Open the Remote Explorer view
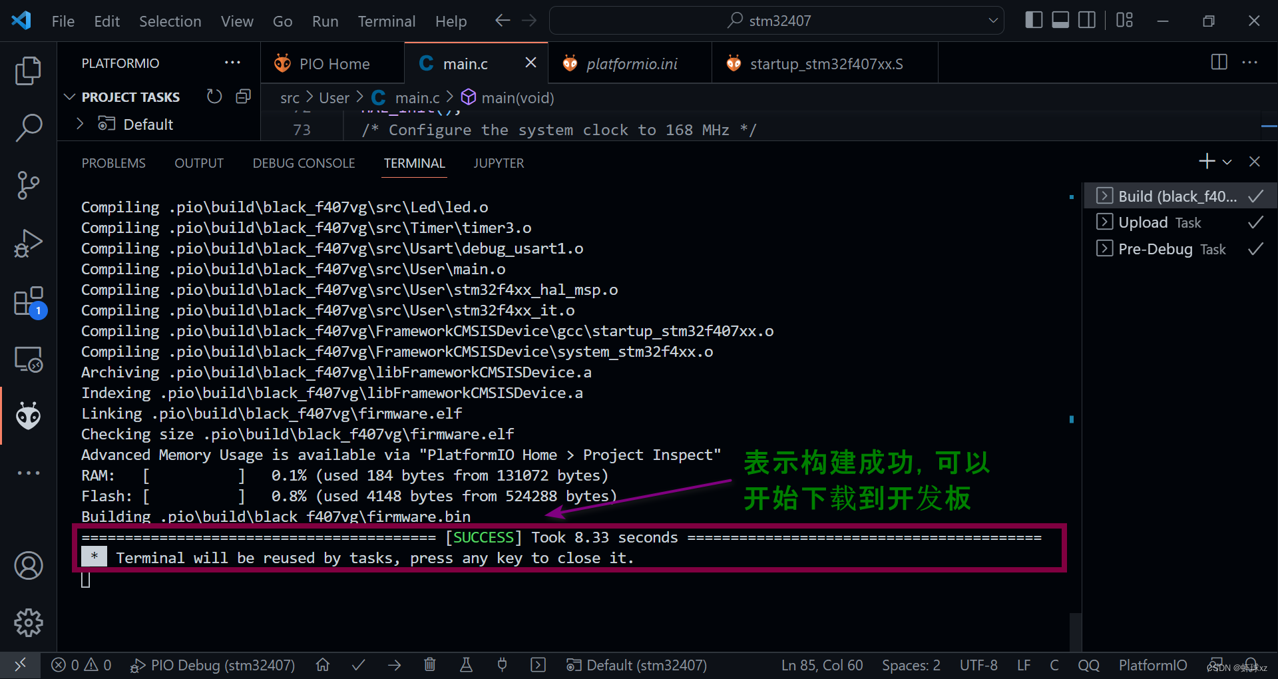 click(x=28, y=359)
